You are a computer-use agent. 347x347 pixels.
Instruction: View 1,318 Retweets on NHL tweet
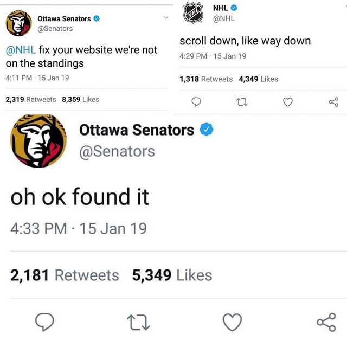(x=206, y=79)
